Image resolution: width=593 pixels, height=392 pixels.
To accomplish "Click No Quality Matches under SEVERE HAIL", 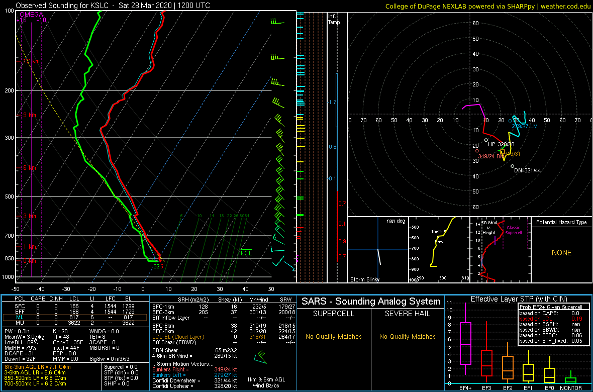I will pyautogui.click(x=407, y=336).
